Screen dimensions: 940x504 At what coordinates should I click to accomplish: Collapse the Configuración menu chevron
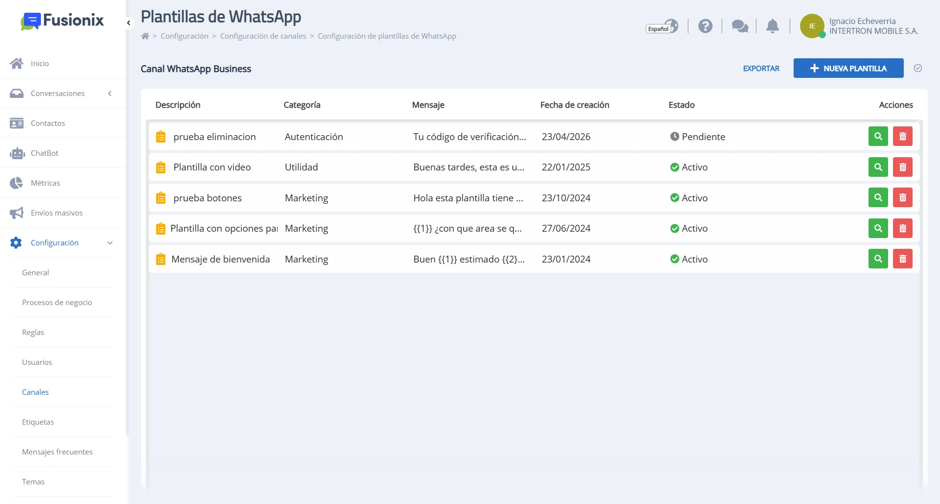coord(110,242)
